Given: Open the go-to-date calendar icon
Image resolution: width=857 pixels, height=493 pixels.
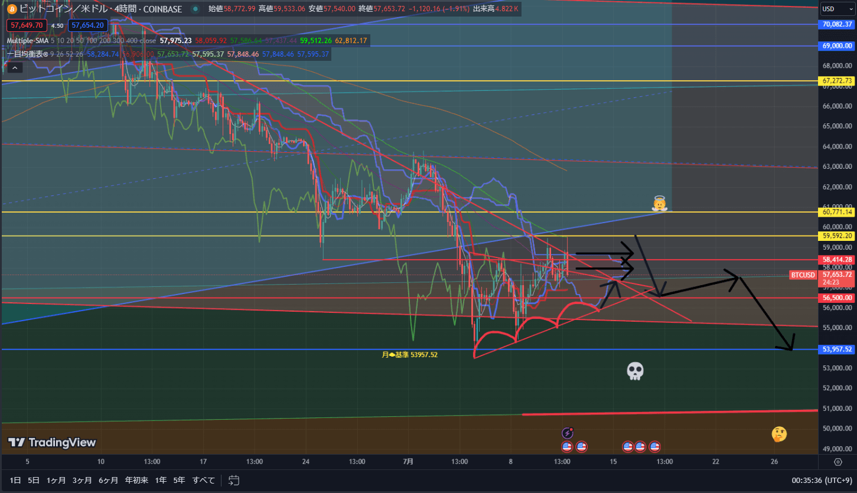Looking at the screenshot, I should tap(234, 480).
